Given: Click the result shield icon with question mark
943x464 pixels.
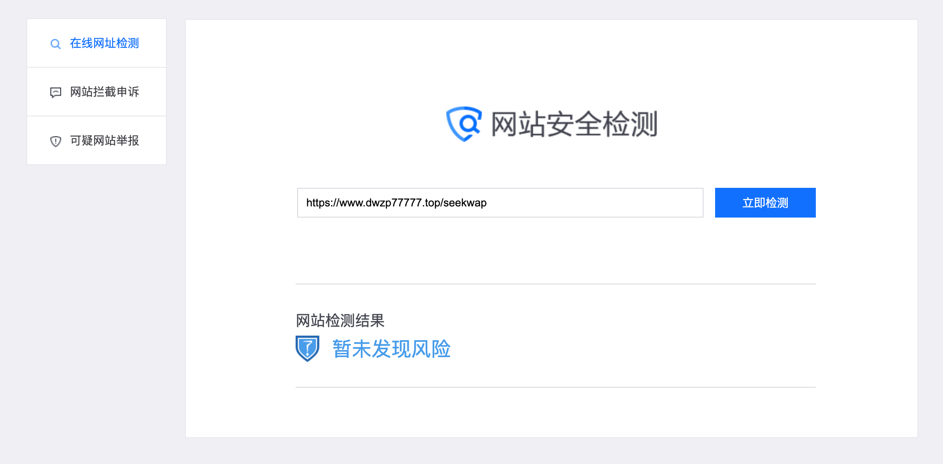Looking at the screenshot, I should [x=308, y=348].
